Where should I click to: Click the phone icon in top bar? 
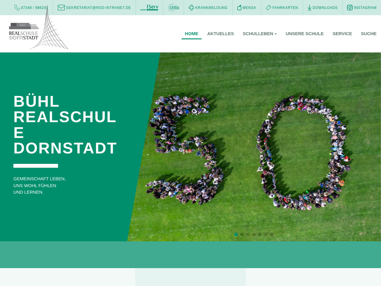click(x=17, y=8)
